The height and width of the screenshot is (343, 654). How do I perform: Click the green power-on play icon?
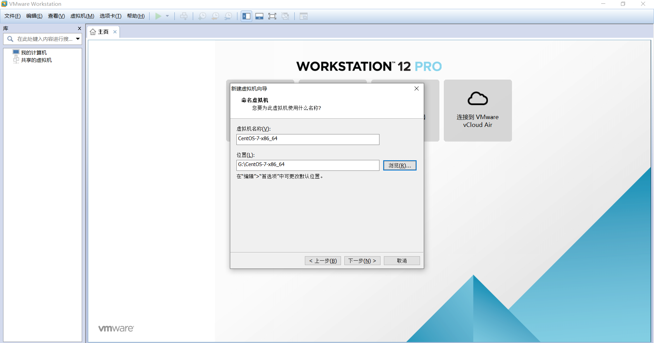pos(158,16)
